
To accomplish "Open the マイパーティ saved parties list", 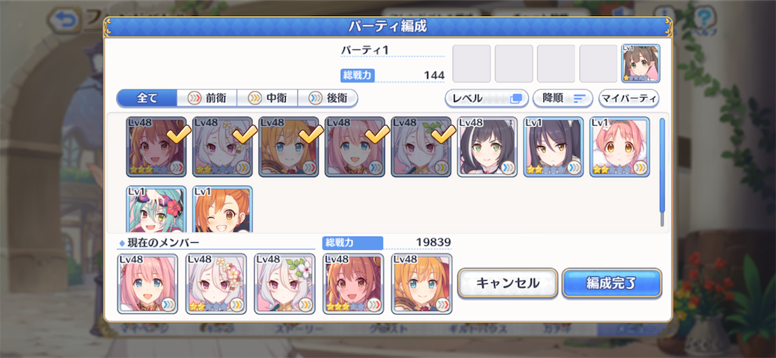I will click(628, 98).
